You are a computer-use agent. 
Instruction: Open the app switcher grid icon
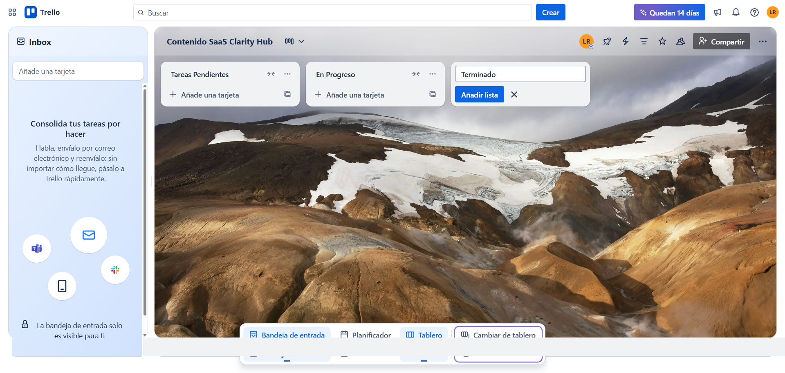(x=12, y=12)
